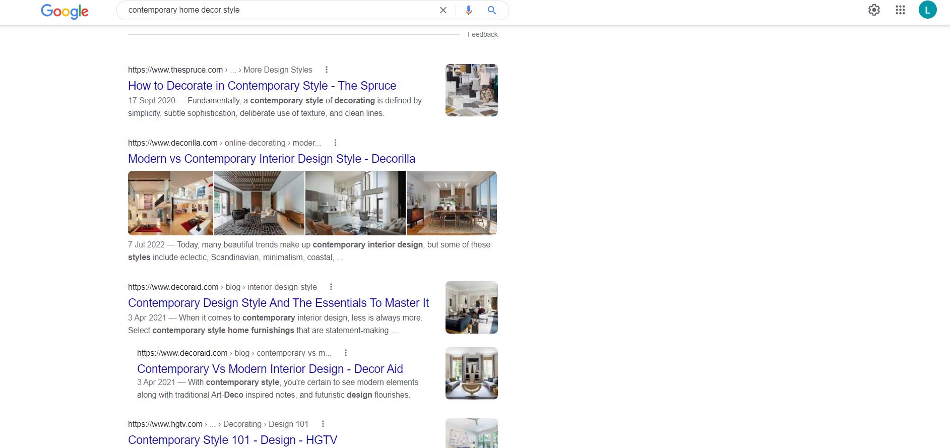Viewport: 950px width, 448px height.
Task: Click the https://www.decorilla.com URL breadcrumb
Action: tap(224, 143)
